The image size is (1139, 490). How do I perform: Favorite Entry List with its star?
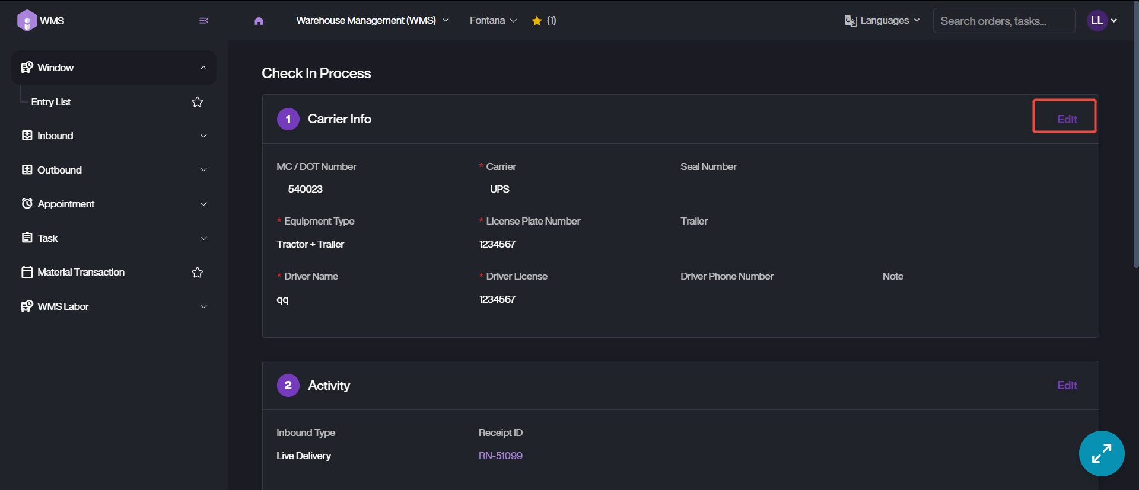[198, 102]
